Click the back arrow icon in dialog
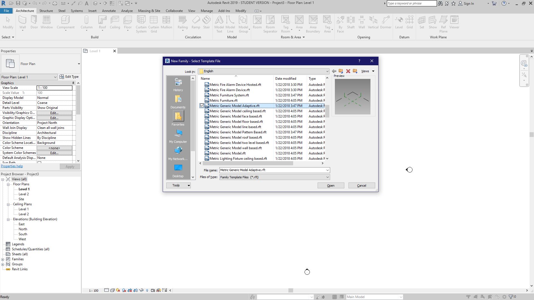534x300 pixels. point(334,71)
